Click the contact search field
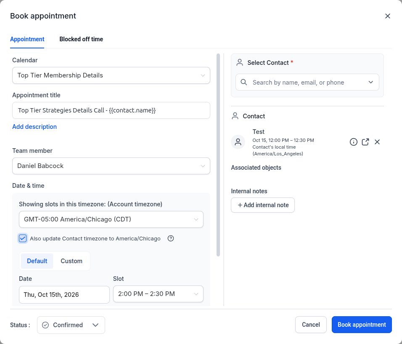402x344 pixels. pos(307,82)
